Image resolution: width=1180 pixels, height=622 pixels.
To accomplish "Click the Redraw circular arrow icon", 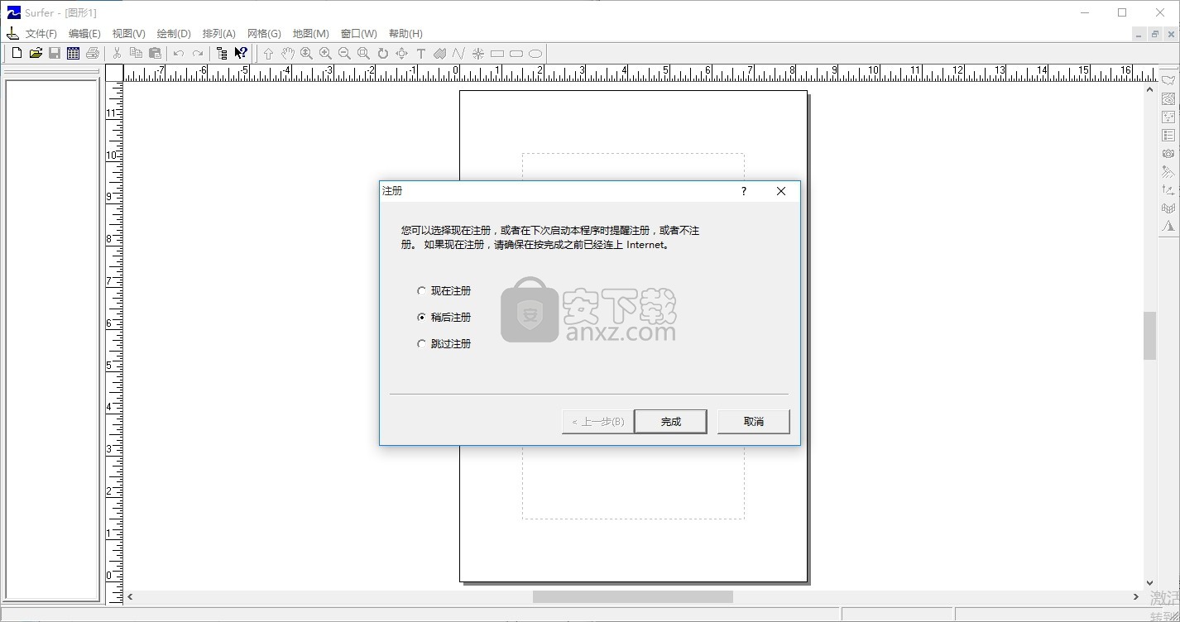I will pos(382,53).
